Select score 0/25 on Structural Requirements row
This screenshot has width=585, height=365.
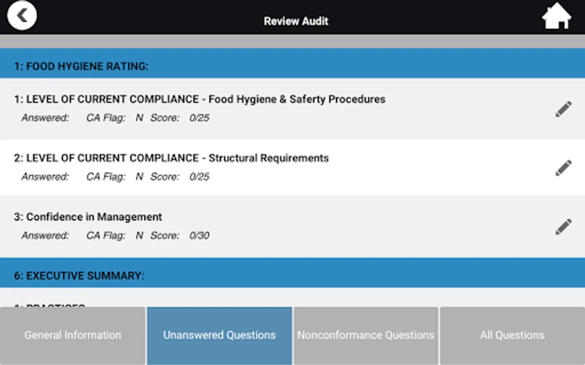pos(199,177)
